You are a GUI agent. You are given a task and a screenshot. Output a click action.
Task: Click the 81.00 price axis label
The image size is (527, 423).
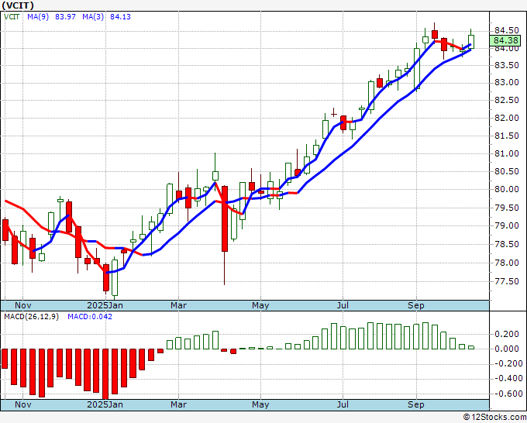coord(506,153)
